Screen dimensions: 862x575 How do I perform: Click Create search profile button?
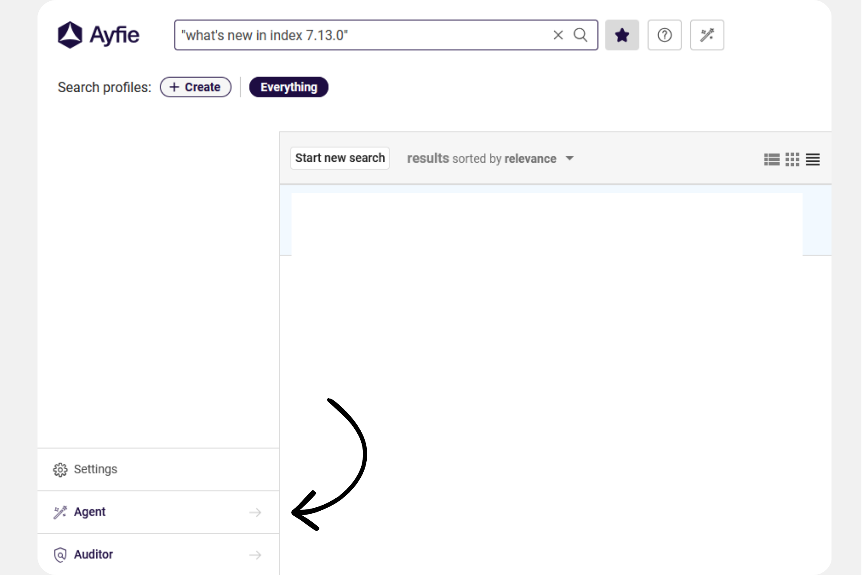[x=195, y=87]
